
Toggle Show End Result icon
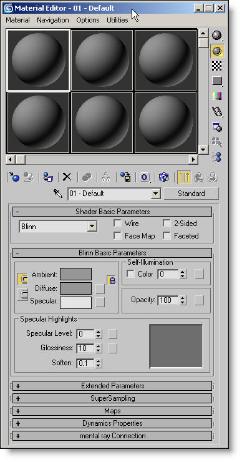[184, 177]
